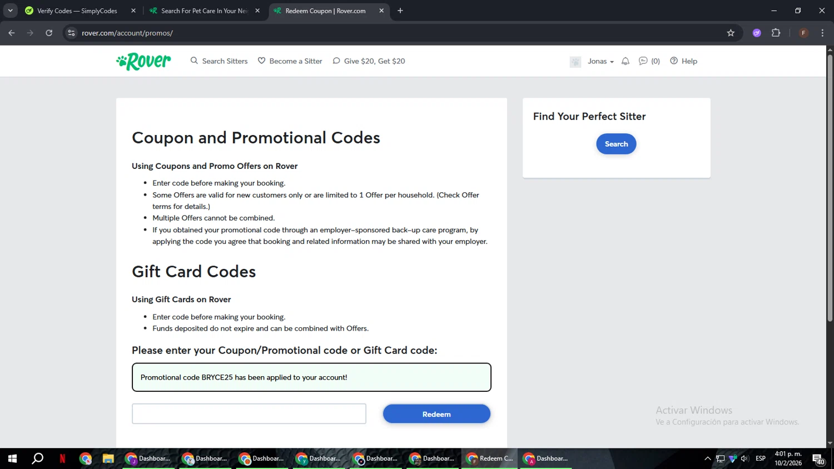Expand the Jonas account dropdown
The height and width of the screenshot is (469, 834).
[600, 61]
